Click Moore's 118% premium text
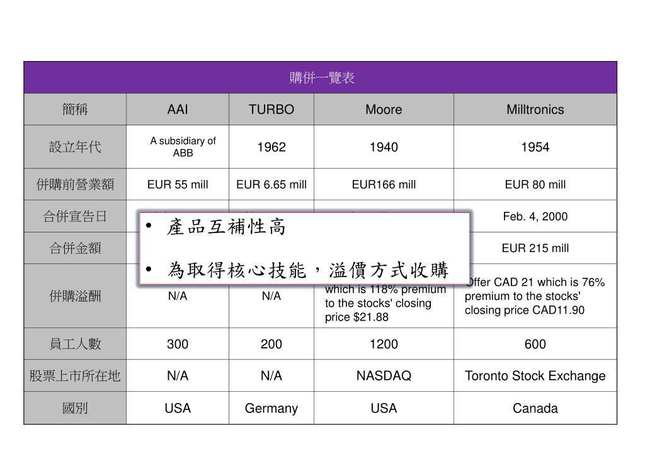The width and height of the screenshot is (645, 456). point(385,303)
